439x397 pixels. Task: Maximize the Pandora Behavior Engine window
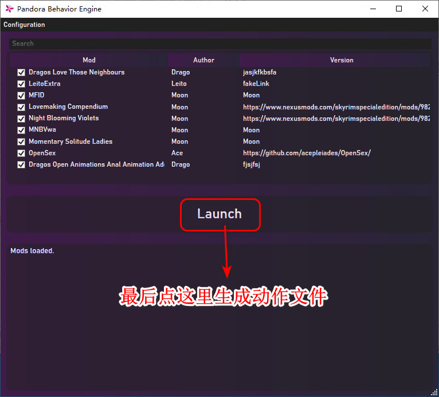click(399, 9)
